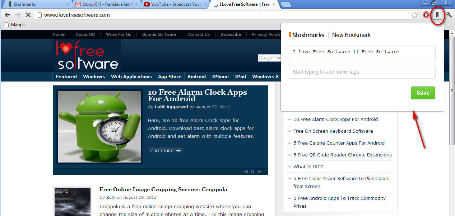Image resolution: width=455 pixels, height=216 pixels.
Task: Open the Contact Us page
Action: [x=198, y=34]
